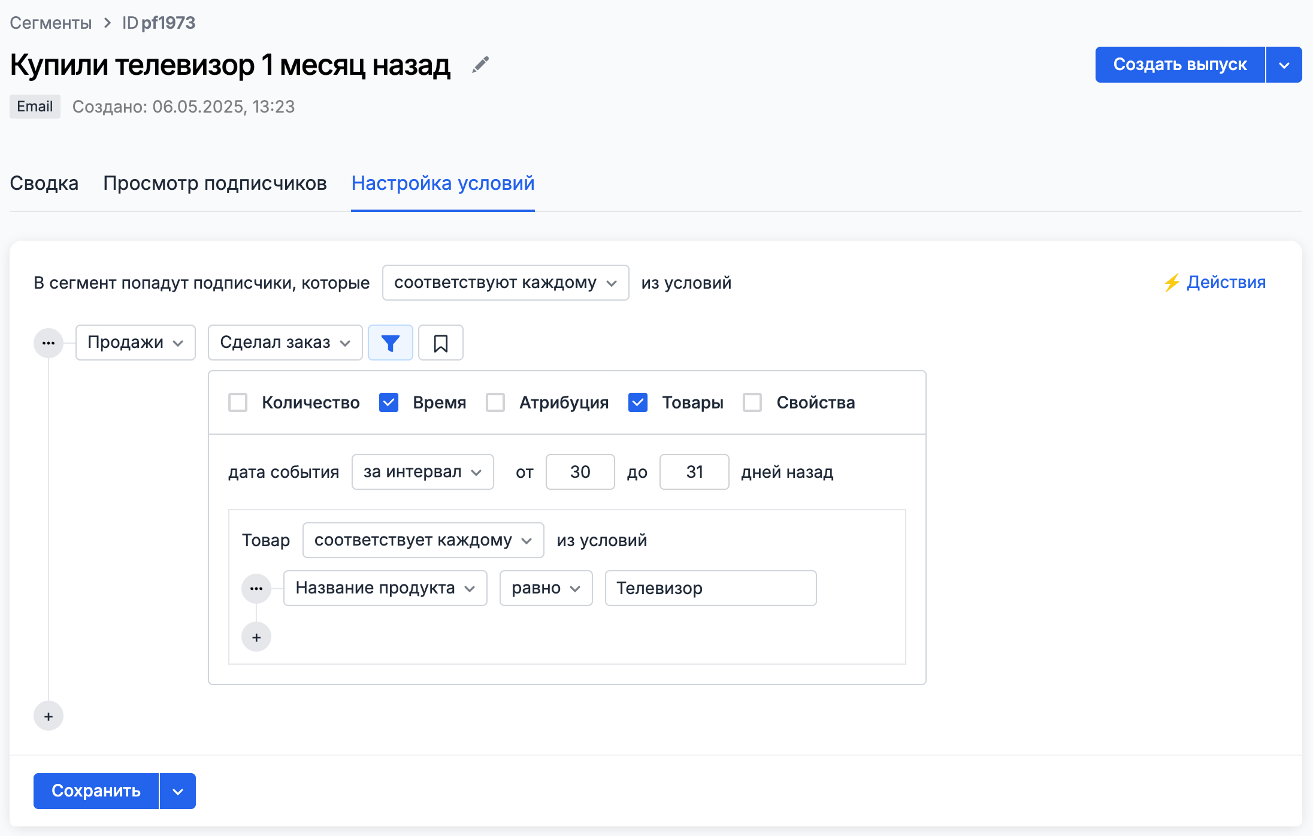Open the Продажи category dropdown
This screenshot has width=1313, height=836.
point(135,343)
